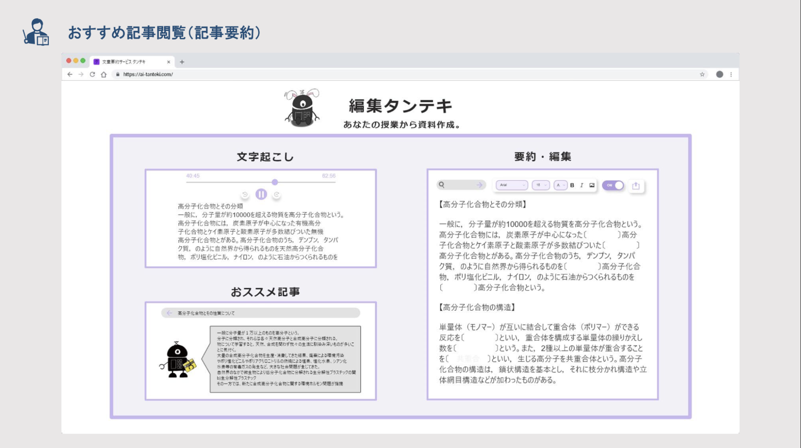Click the back arrow in recommended article bar
Viewport: 801px width, 448px height.
tap(169, 313)
